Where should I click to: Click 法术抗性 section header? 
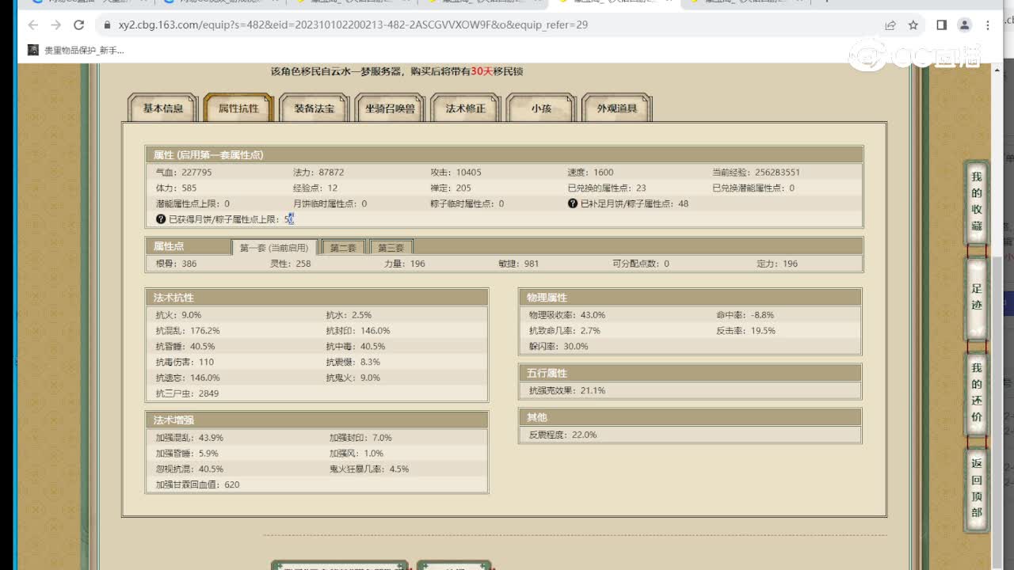click(x=317, y=297)
